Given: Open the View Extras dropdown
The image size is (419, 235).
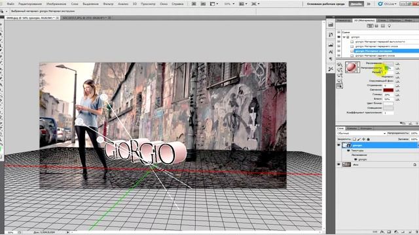Looking at the screenshot, I should (x=214, y=4).
